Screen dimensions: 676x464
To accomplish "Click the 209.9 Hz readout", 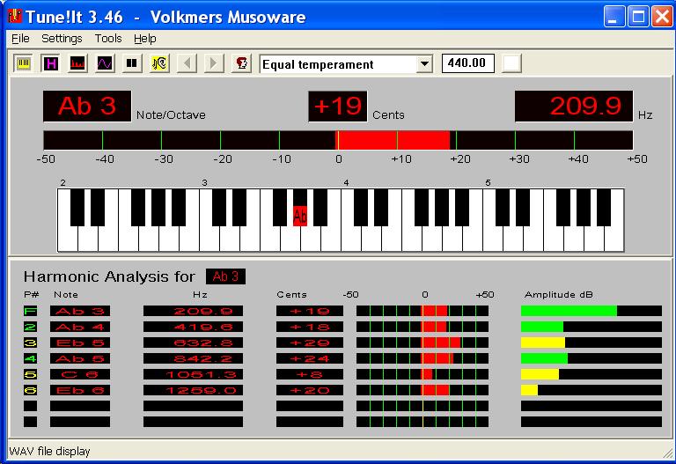I will [574, 106].
